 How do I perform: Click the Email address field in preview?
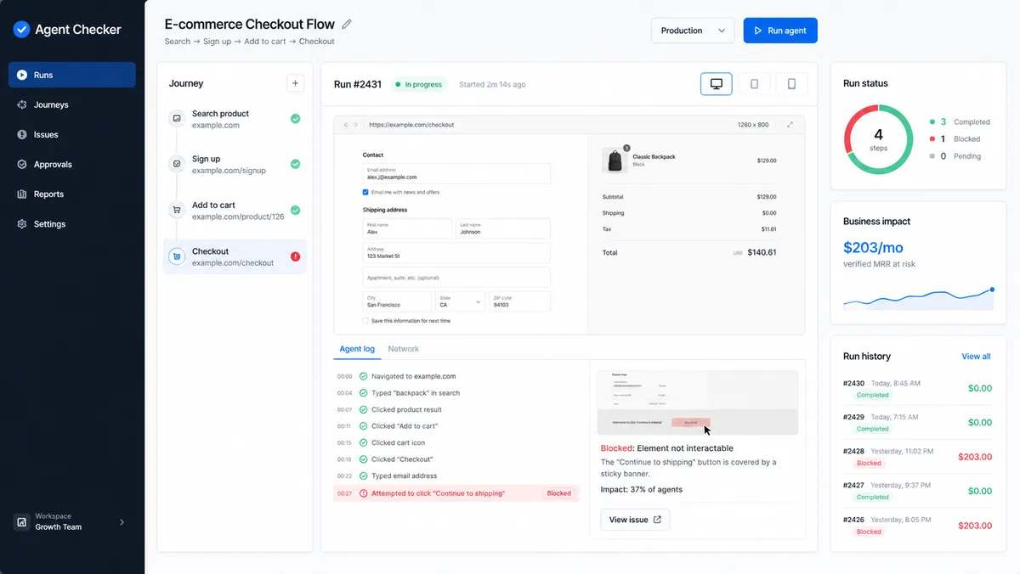(456, 174)
